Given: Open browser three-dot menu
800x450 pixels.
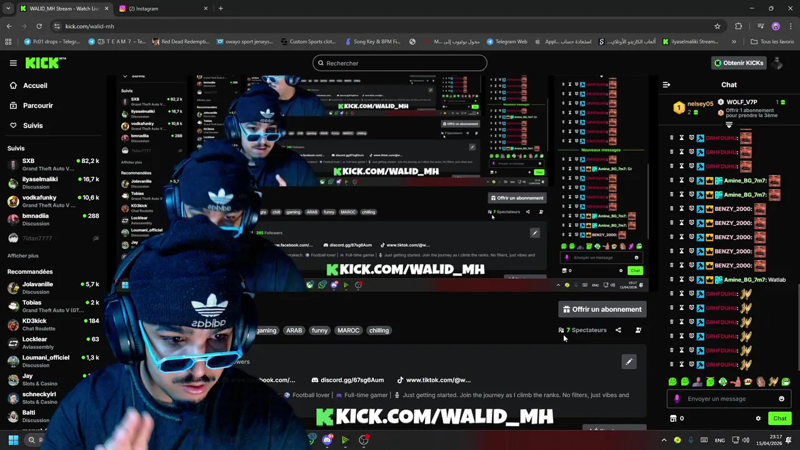Looking at the screenshot, I should [791, 26].
